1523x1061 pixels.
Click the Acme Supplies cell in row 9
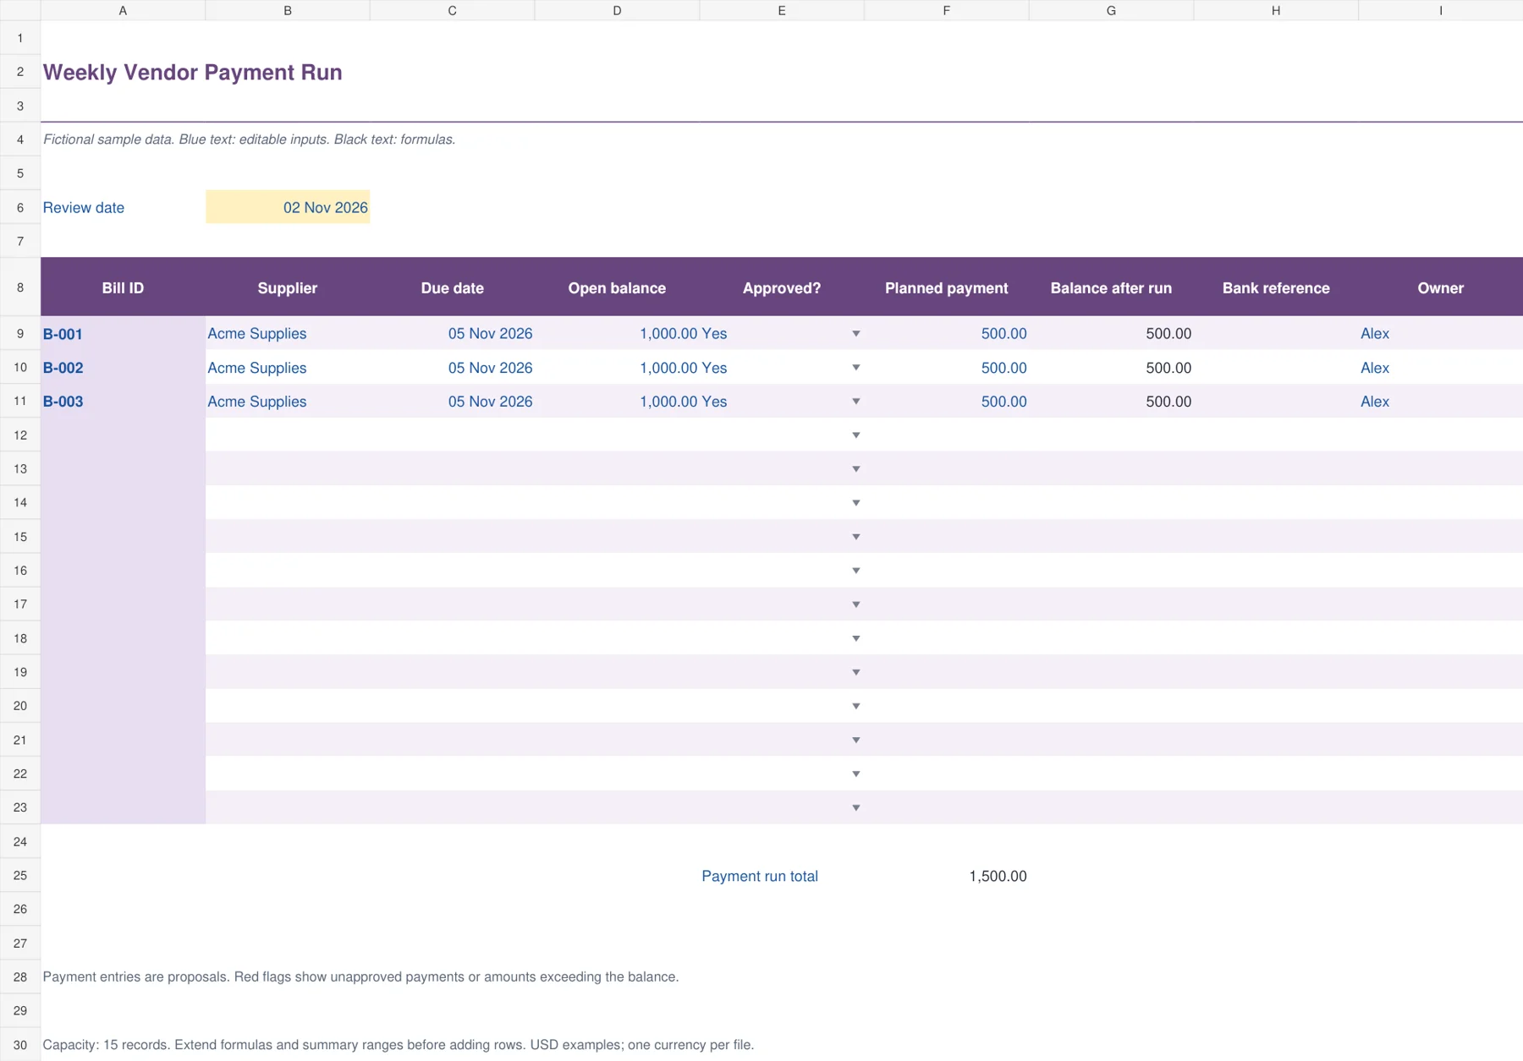pos(288,334)
